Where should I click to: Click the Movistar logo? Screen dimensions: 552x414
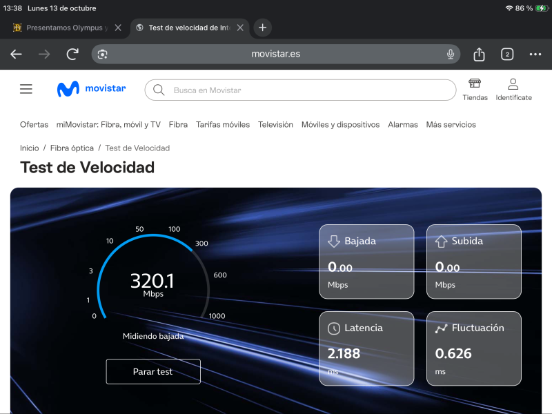(91, 89)
